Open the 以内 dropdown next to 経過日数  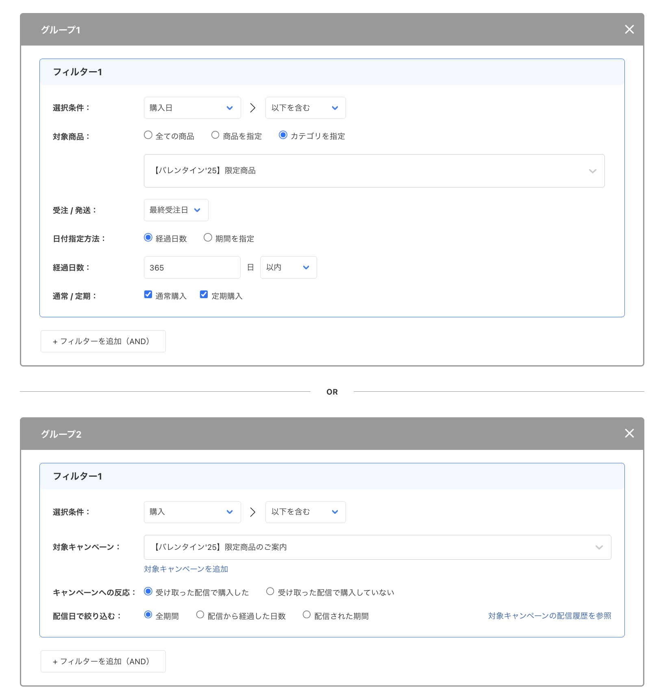pos(288,267)
